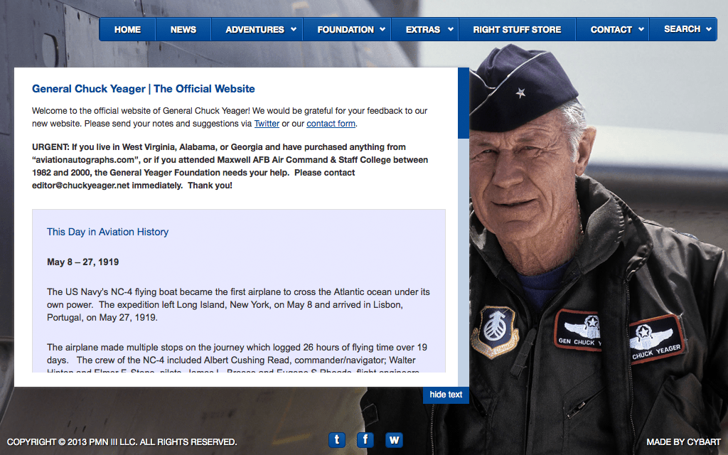Image resolution: width=728 pixels, height=455 pixels.
Task: Click the blue scrollbar thumb on content panel
Action: [x=464, y=103]
